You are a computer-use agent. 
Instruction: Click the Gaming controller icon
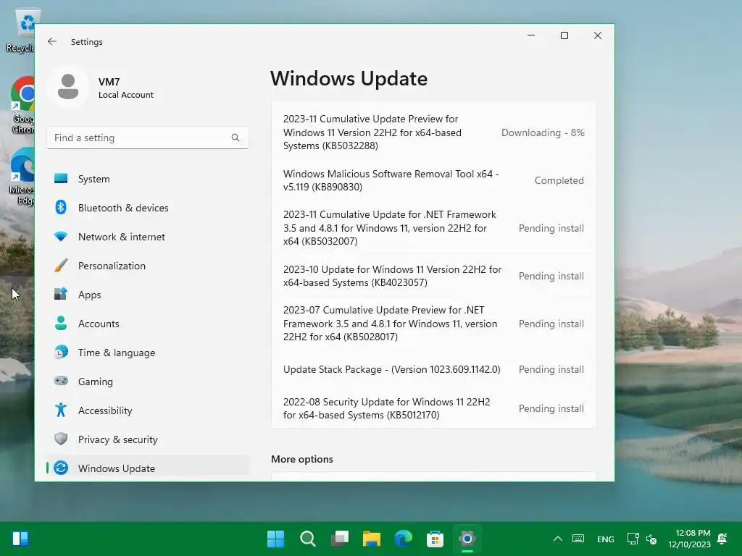pyautogui.click(x=61, y=381)
